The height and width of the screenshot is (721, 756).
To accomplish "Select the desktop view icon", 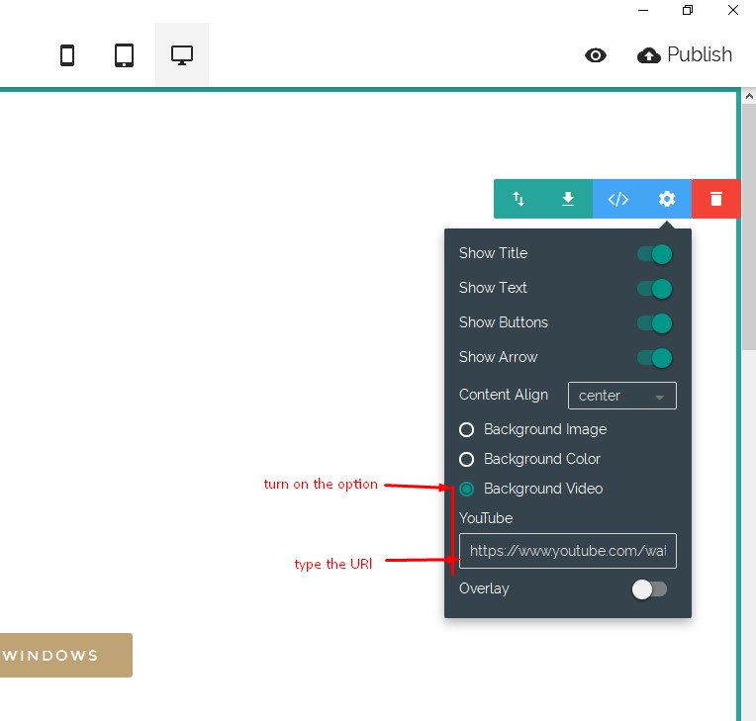I will coord(182,55).
